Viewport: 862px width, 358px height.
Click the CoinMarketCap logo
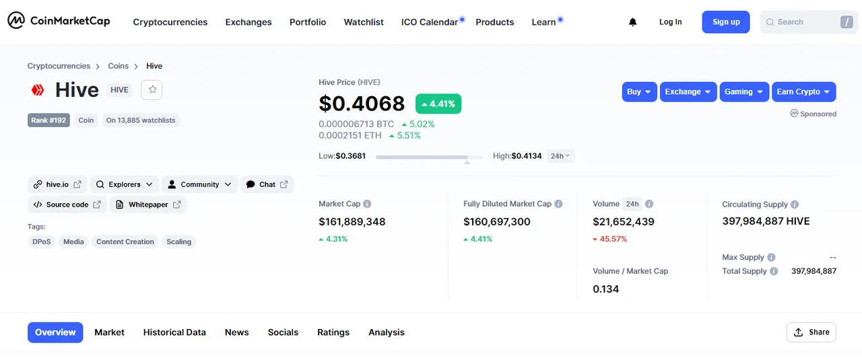click(x=59, y=21)
